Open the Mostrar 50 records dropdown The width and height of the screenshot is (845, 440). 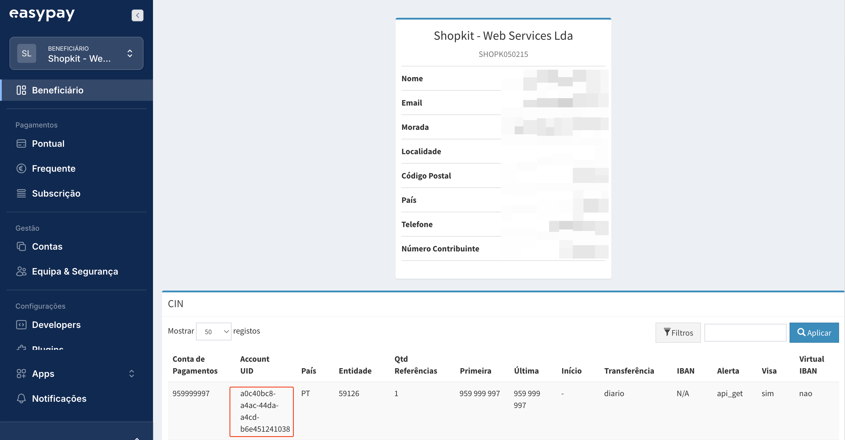[x=213, y=331]
